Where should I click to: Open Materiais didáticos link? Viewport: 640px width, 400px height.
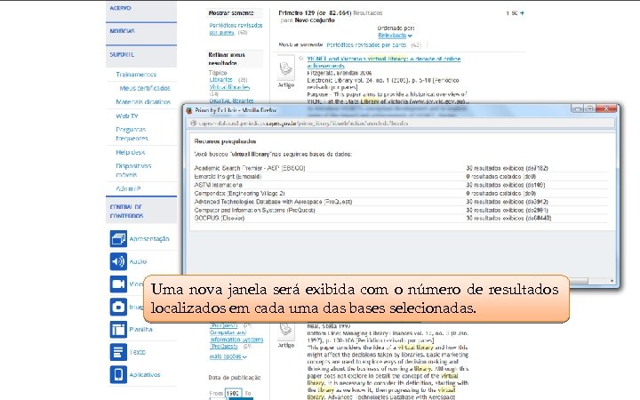(143, 102)
